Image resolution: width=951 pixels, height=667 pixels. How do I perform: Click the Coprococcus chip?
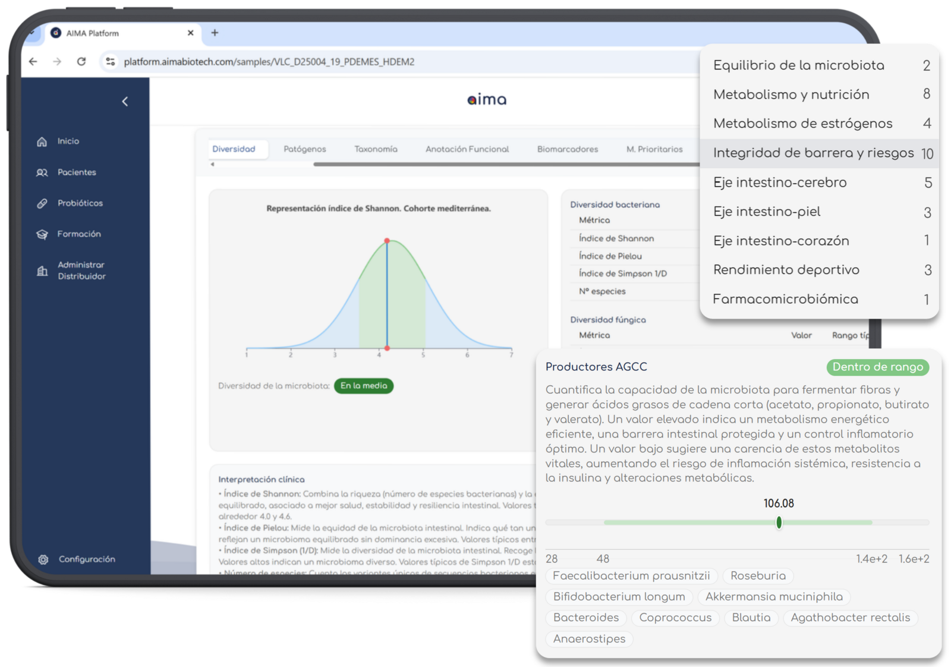[675, 618]
